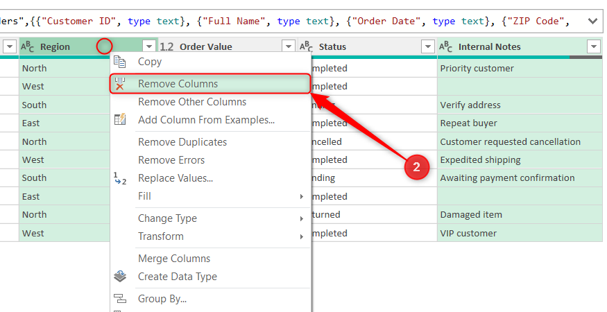
Task: Open the Region column filter dropdown
Action: tap(149, 47)
